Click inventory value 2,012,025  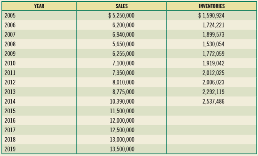(x=213, y=73)
